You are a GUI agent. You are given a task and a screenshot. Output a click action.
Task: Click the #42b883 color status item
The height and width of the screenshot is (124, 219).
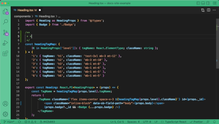tap(47, 122)
